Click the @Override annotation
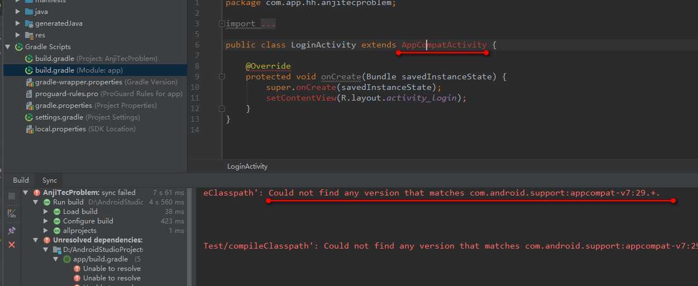The width and height of the screenshot is (698, 286). [268, 66]
